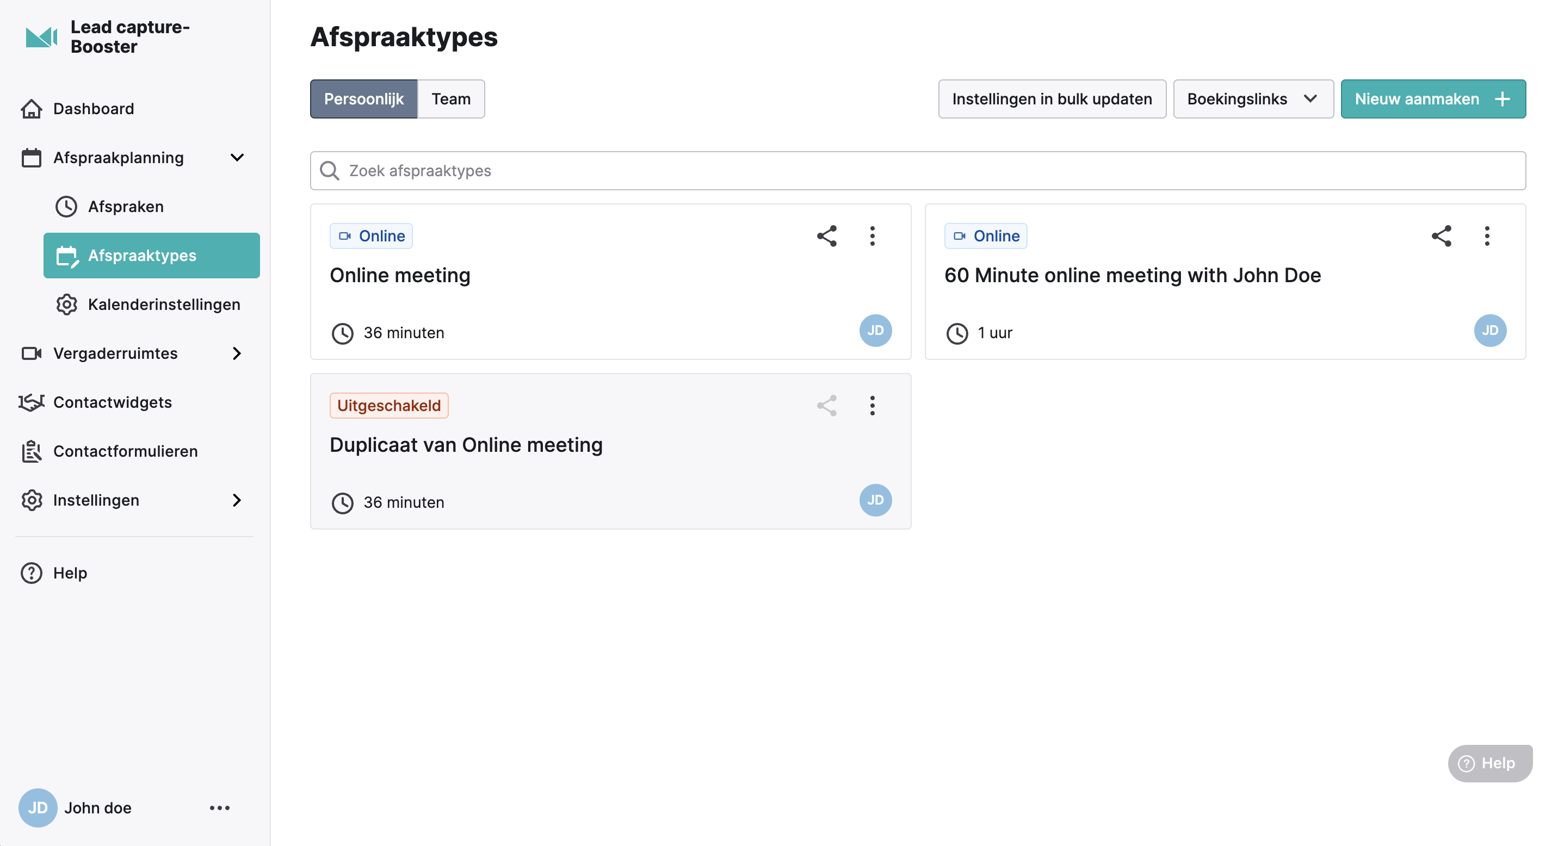Click the Afspraakplanning calendar icon
The image size is (1558, 846).
(x=32, y=158)
